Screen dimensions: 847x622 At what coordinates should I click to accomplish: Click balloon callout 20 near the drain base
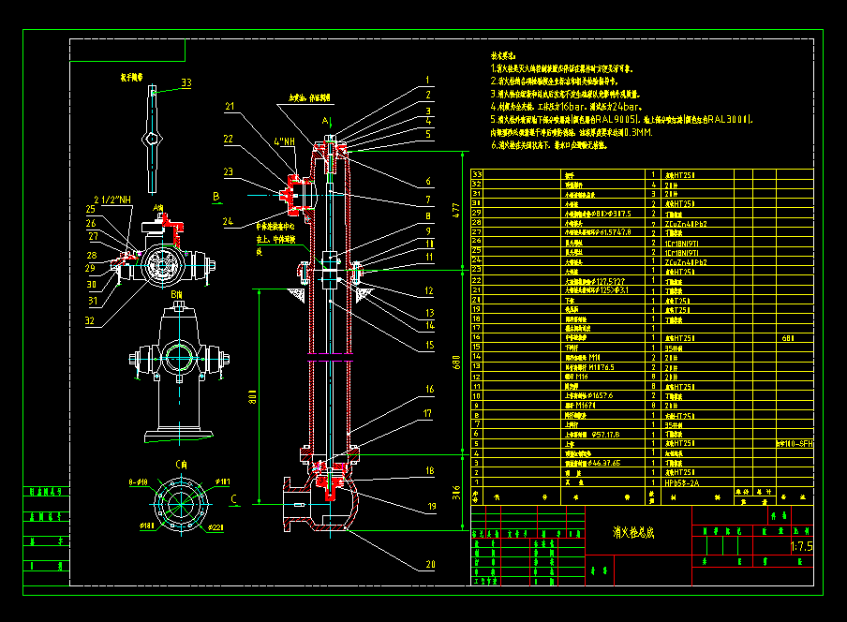click(431, 563)
